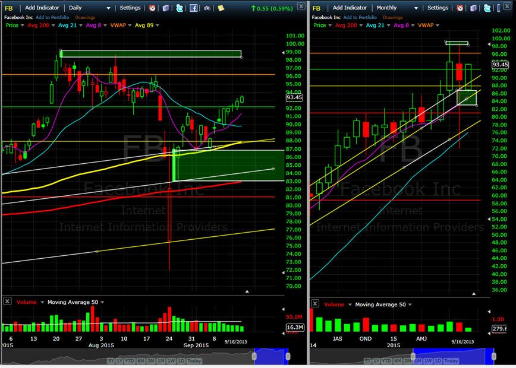
Task: Share to Facebook from the Daily chart
Action: pos(194,8)
